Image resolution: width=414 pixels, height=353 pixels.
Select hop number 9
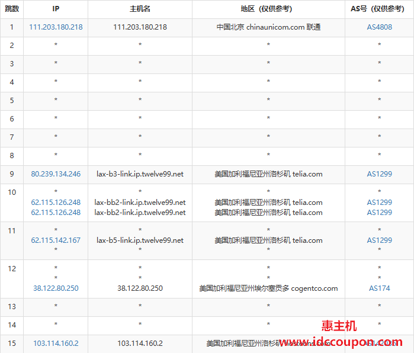(12, 174)
